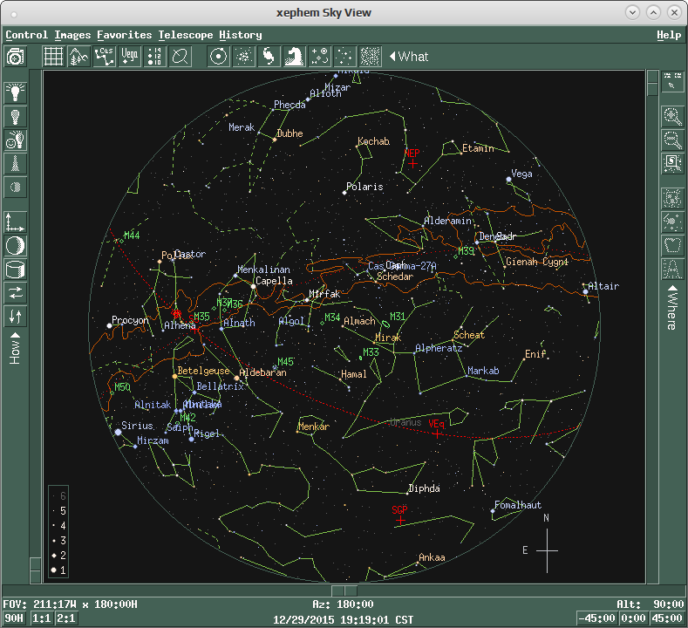Click the field-of-view slider thumb at bottom left
Viewport: 688px width, 628px height.
click(x=35, y=570)
